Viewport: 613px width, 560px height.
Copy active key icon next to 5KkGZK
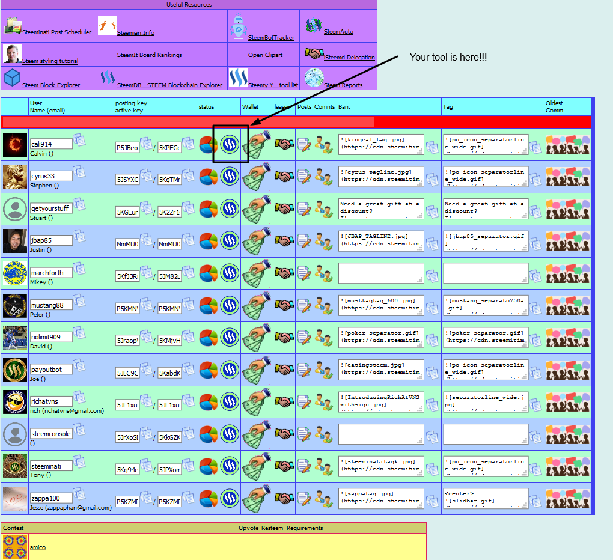(x=189, y=434)
